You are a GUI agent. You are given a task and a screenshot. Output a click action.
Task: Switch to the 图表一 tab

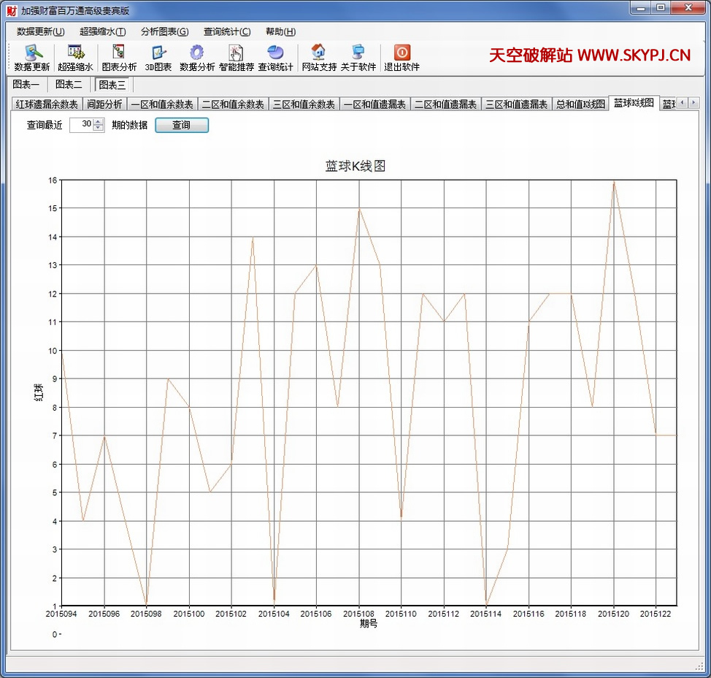tap(26, 85)
